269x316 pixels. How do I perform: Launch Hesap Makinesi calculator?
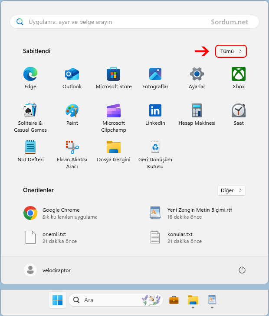[197, 114]
